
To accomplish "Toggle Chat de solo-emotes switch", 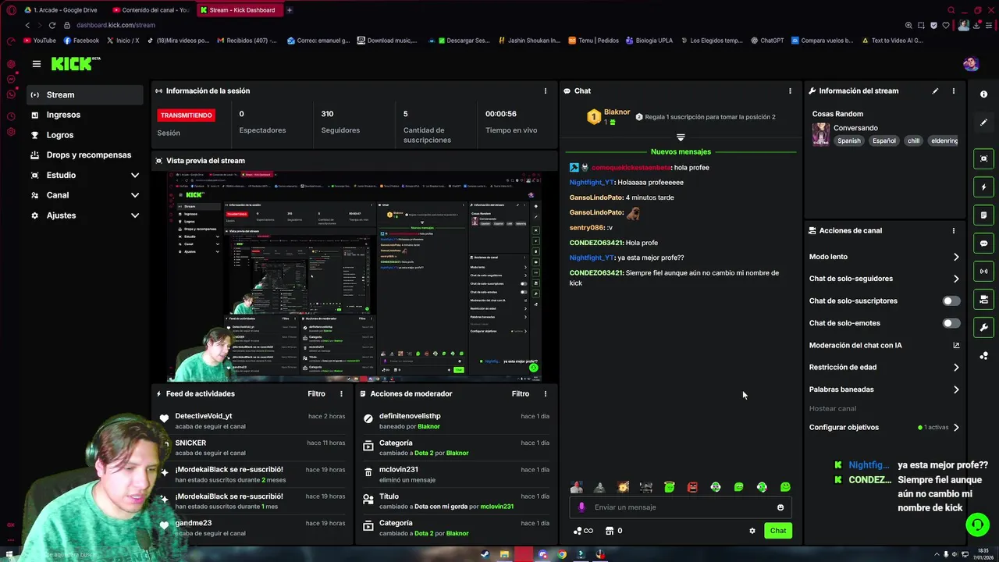I will pyautogui.click(x=951, y=323).
